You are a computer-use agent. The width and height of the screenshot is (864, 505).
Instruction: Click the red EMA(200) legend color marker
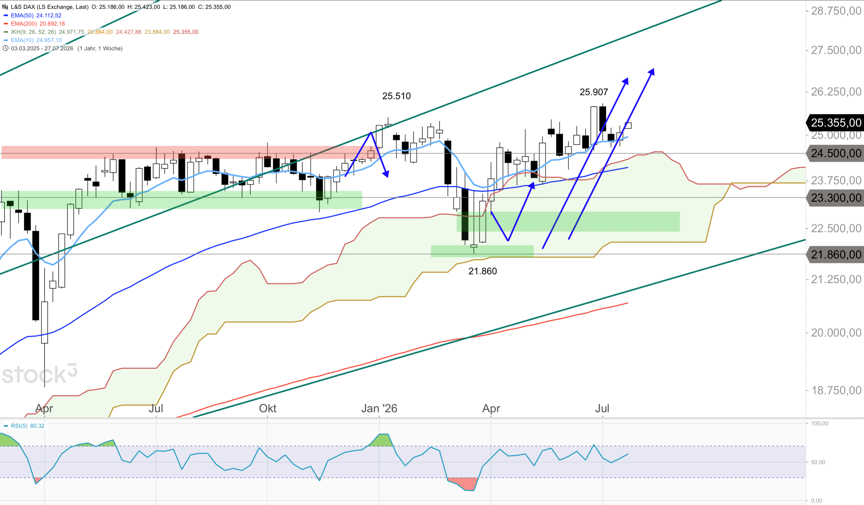(x=6, y=24)
